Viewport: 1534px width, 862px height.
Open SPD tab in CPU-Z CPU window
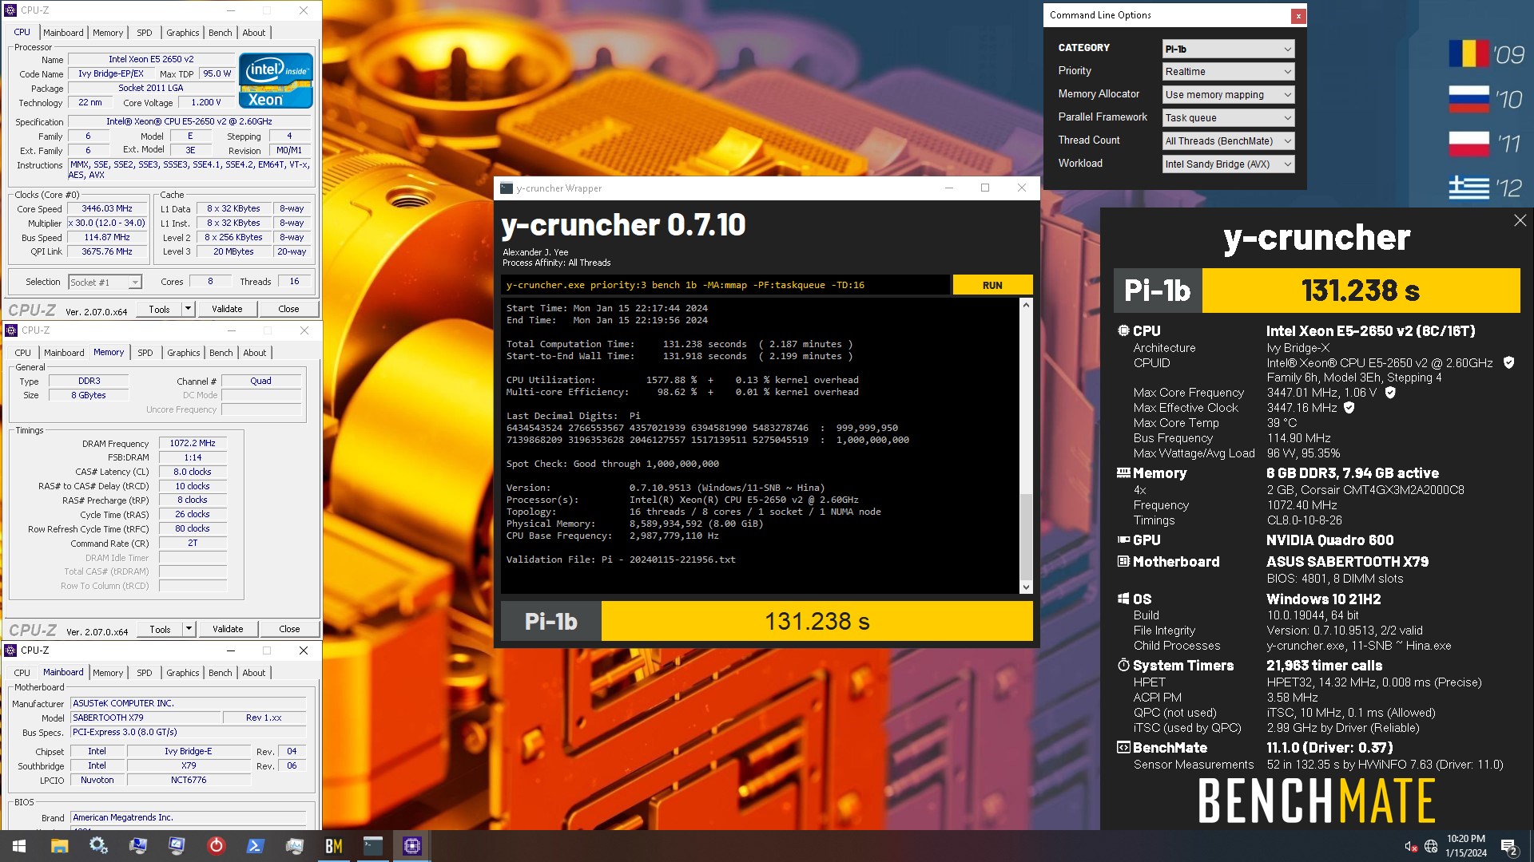pyautogui.click(x=144, y=33)
